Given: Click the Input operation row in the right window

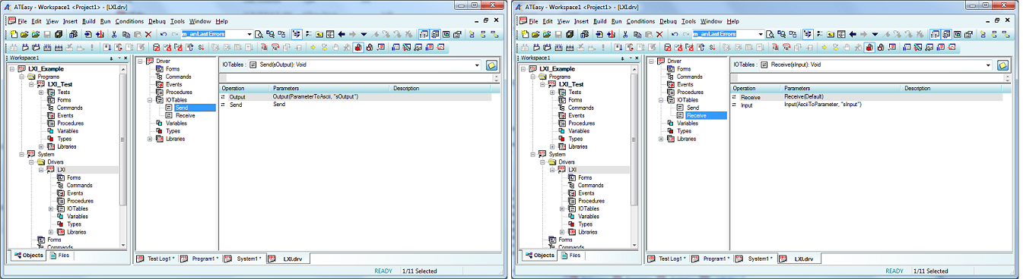Looking at the screenshot, I should (x=866, y=105).
